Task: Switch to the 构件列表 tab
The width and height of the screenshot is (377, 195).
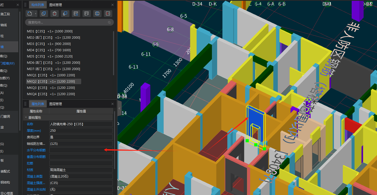Action: coord(38,5)
